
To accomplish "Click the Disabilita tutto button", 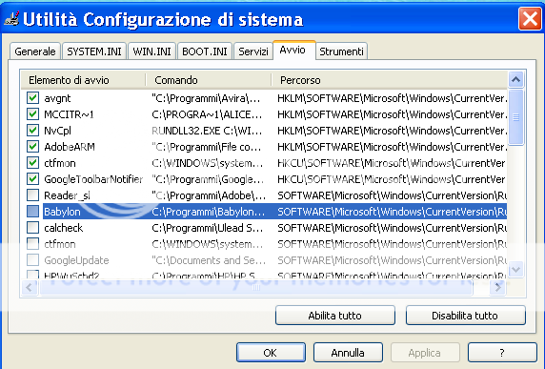I will pyautogui.click(x=465, y=316).
